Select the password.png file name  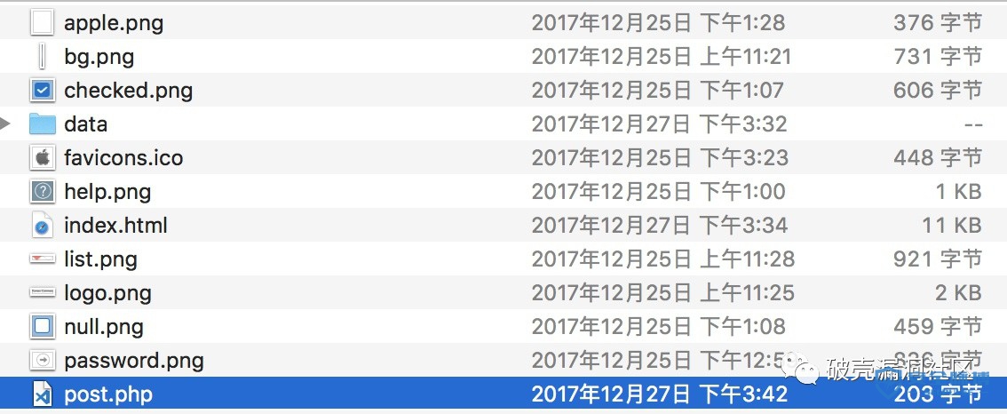click(134, 360)
